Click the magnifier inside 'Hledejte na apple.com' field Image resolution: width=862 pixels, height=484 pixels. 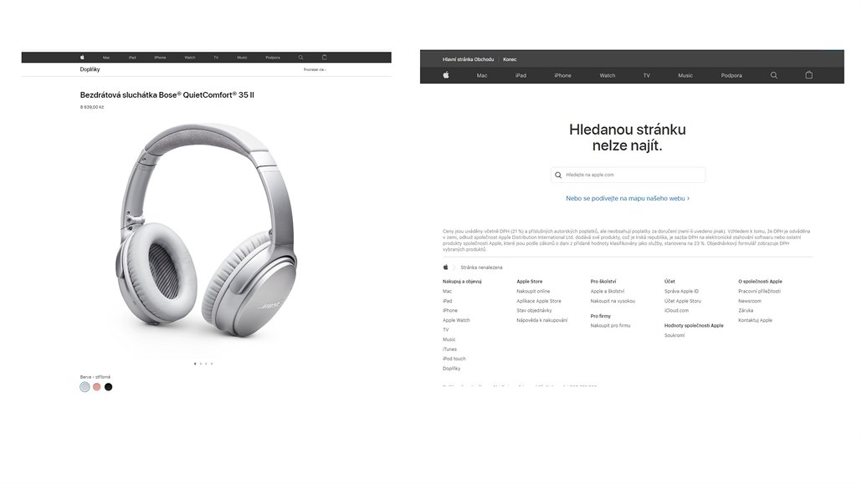click(558, 176)
